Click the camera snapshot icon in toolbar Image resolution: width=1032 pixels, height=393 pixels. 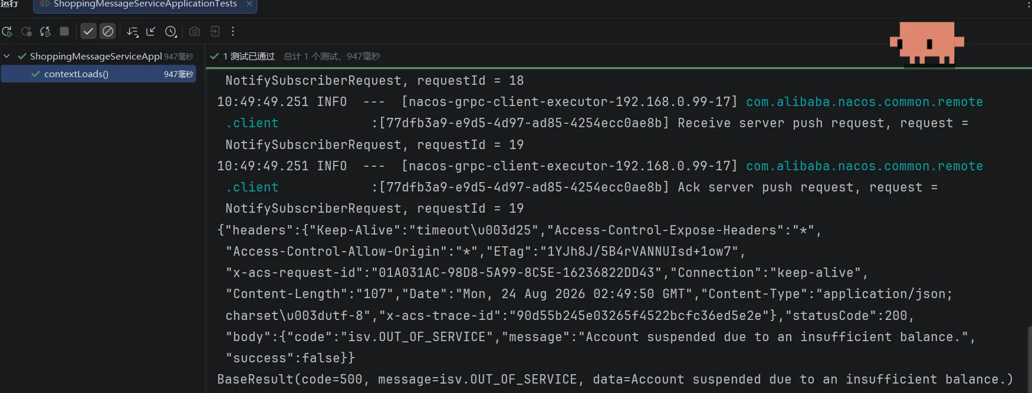click(195, 31)
